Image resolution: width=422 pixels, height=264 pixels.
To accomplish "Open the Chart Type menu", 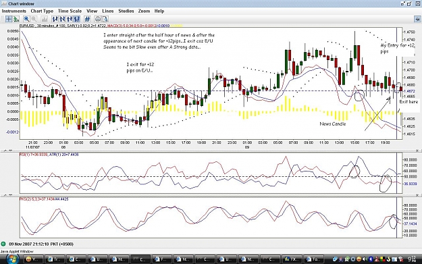I will click(x=42, y=11).
